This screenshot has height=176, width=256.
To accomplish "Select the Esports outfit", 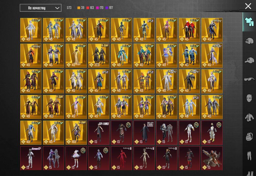I will click(x=31, y=158).
